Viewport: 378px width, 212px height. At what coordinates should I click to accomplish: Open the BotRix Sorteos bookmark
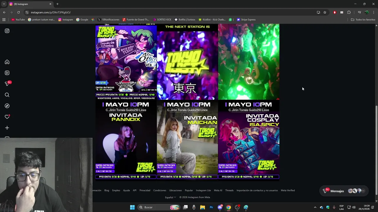185,20
